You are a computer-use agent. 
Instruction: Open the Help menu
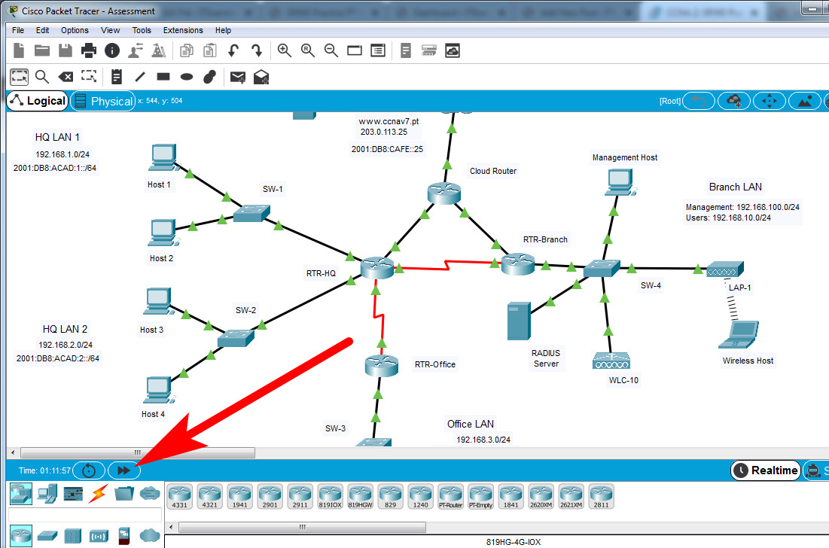(223, 30)
